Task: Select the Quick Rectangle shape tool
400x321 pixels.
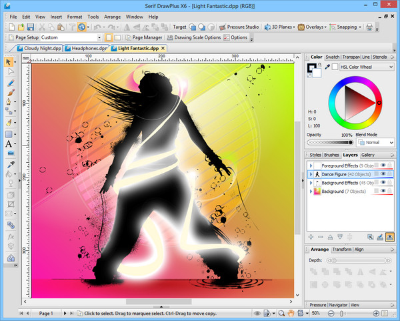Action: pos(10,133)
